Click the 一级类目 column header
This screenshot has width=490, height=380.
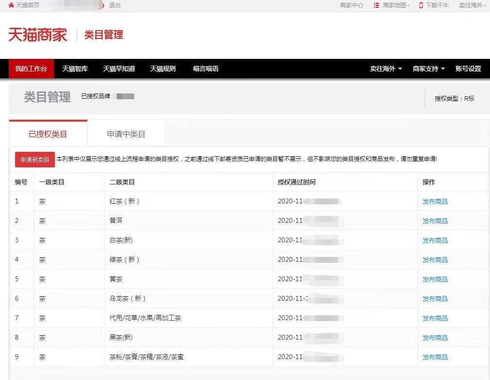(52, 181)
